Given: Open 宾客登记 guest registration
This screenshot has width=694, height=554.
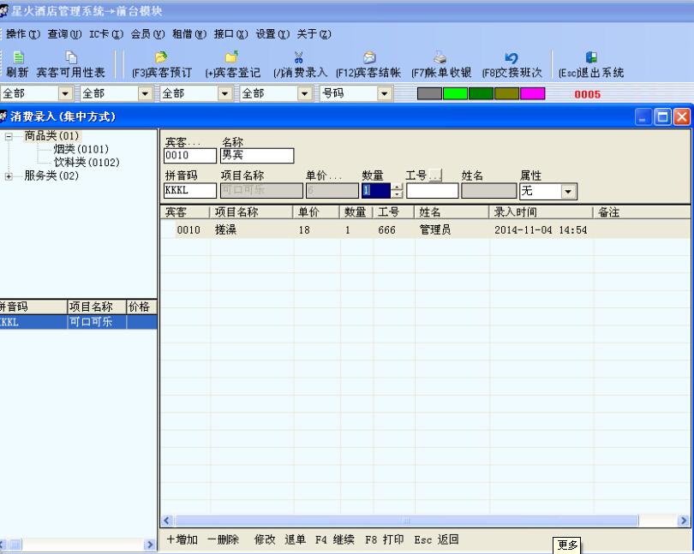Looking at the screenshot, I should pos(233,64).
